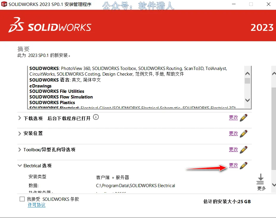276x218 pixels.
Task: Click 更改 link for Toolbox/异型孔向导选项
Action: point(233,149)
